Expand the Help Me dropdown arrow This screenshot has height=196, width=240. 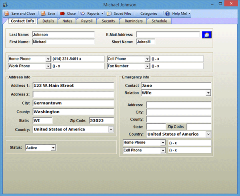tap(189, 14)
